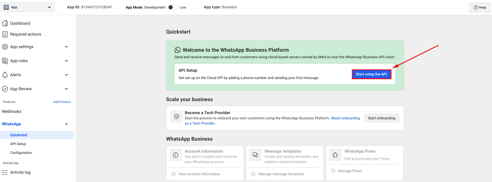Click the Alerts bell icon

(5, 75)
